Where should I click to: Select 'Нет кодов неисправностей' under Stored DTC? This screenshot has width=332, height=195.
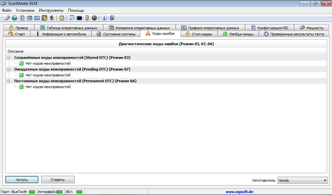48,63
